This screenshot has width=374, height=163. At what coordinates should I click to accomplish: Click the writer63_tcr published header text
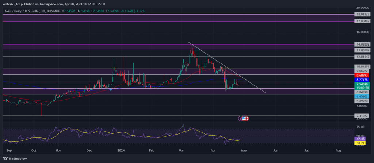pos(54,4)
